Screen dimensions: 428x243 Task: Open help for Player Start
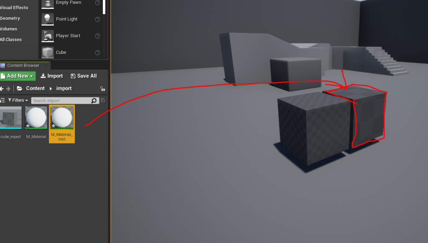click(97, 36)
